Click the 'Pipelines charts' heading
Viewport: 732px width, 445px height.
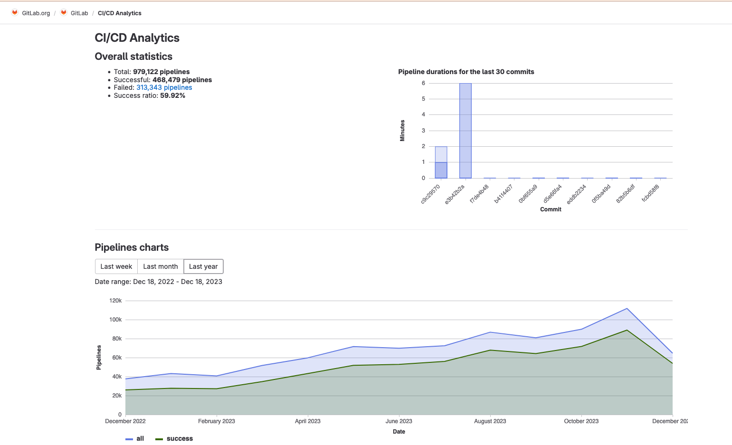(x=132, y=247)
